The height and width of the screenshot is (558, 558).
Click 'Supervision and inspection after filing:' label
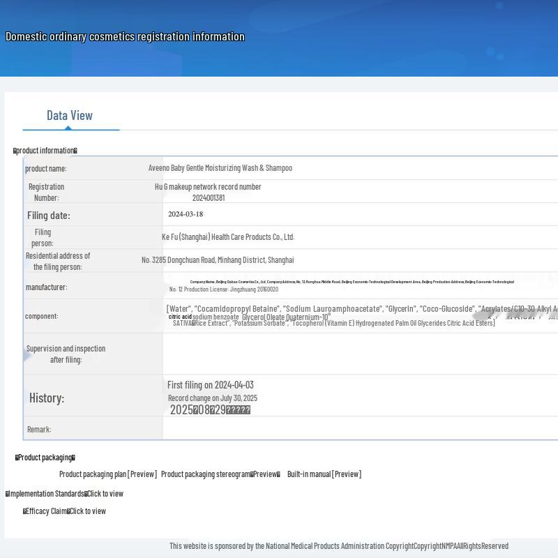coord(66,354)
